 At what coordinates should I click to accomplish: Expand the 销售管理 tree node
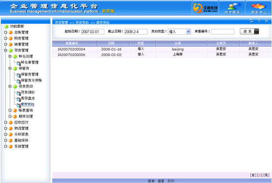tap(6, 44)
